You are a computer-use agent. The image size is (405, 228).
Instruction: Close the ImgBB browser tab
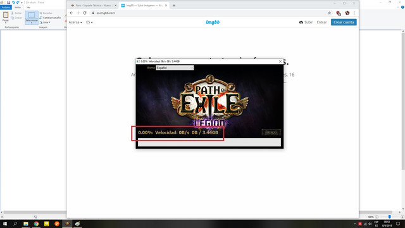pos(166,6)
